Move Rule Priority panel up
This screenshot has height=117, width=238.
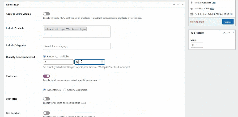tap(225, 33)
